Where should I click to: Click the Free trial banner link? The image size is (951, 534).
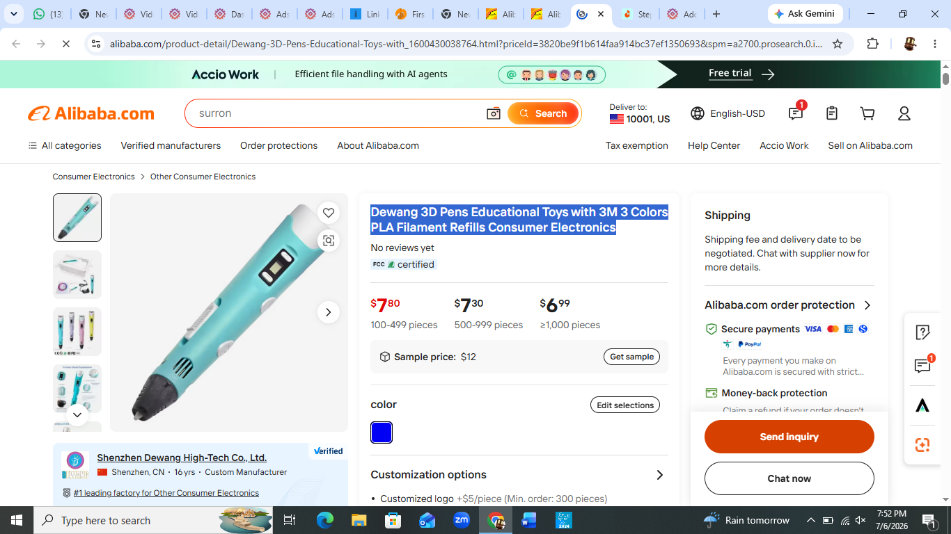tap(741, 74)
